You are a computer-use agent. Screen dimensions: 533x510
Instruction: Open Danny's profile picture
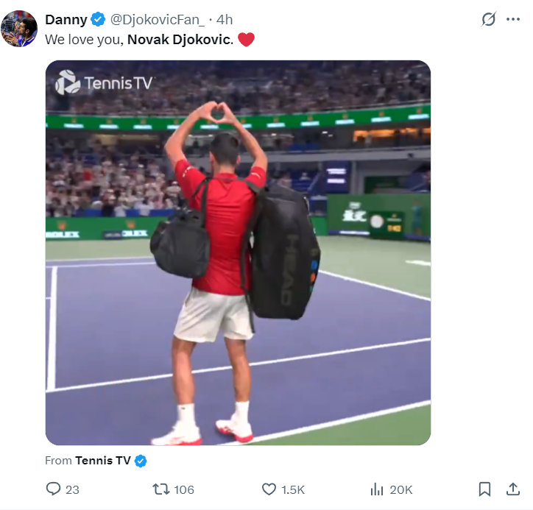(x=20, y=29)
